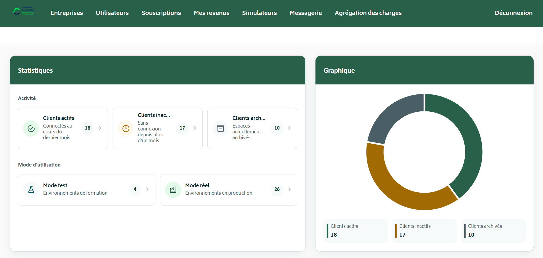This screenshot has width=543, height=258.
Task: Click the factory icon on Mode réel card
Action: click(x=173, y=190)
